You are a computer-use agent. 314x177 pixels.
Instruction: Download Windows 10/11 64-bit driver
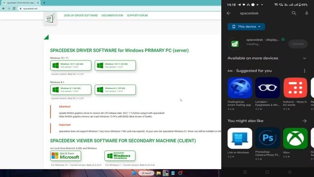point(71,65)
